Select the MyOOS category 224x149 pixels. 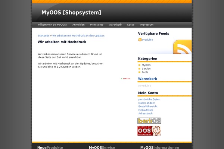(x=146, y=65)
